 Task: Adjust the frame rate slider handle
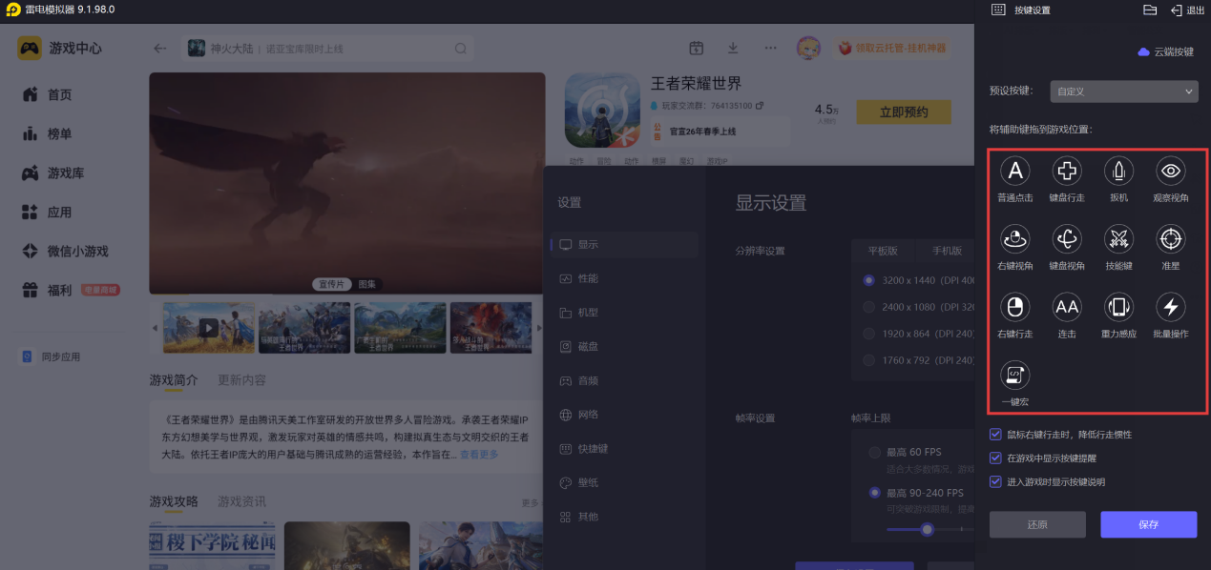pos(927,529)
